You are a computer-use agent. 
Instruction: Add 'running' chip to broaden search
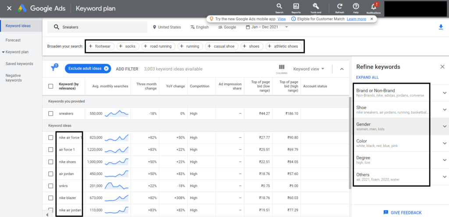click(x=190, y=46)
